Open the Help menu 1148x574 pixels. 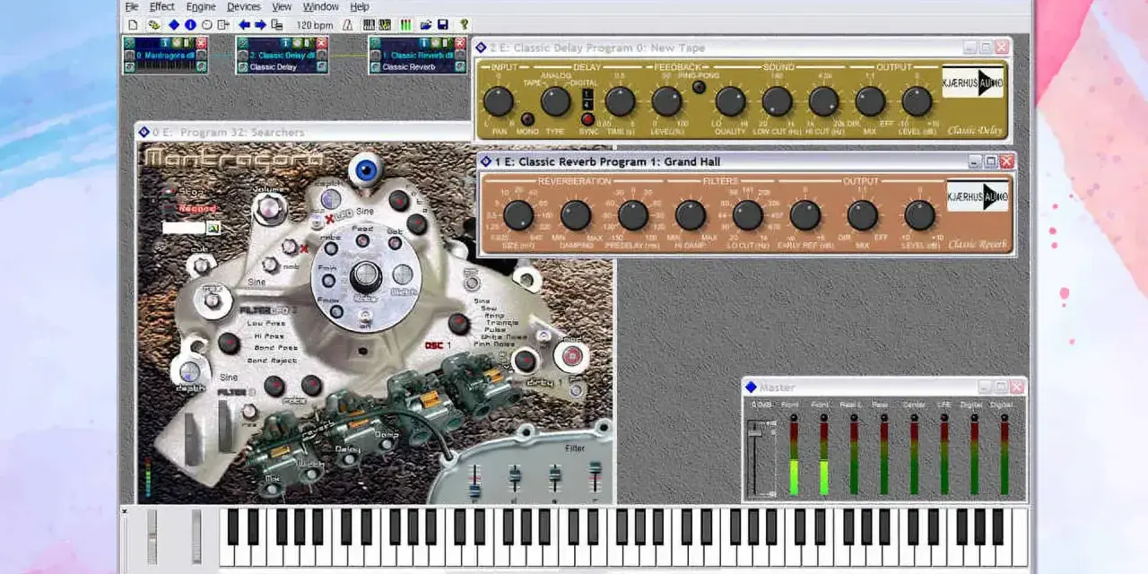click(360, 6)
